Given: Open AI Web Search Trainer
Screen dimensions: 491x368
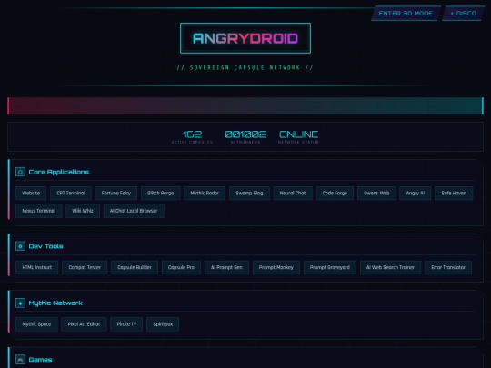Looking at the screenshot, I should pyautogui.click(x=390, y=267).
